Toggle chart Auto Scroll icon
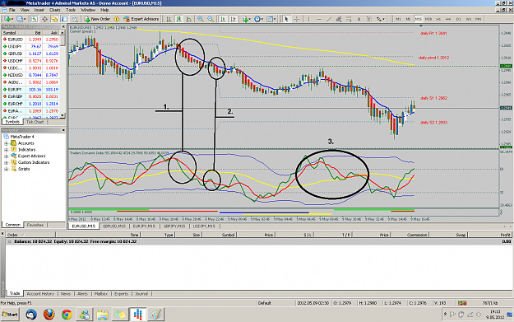 [223, 19]
